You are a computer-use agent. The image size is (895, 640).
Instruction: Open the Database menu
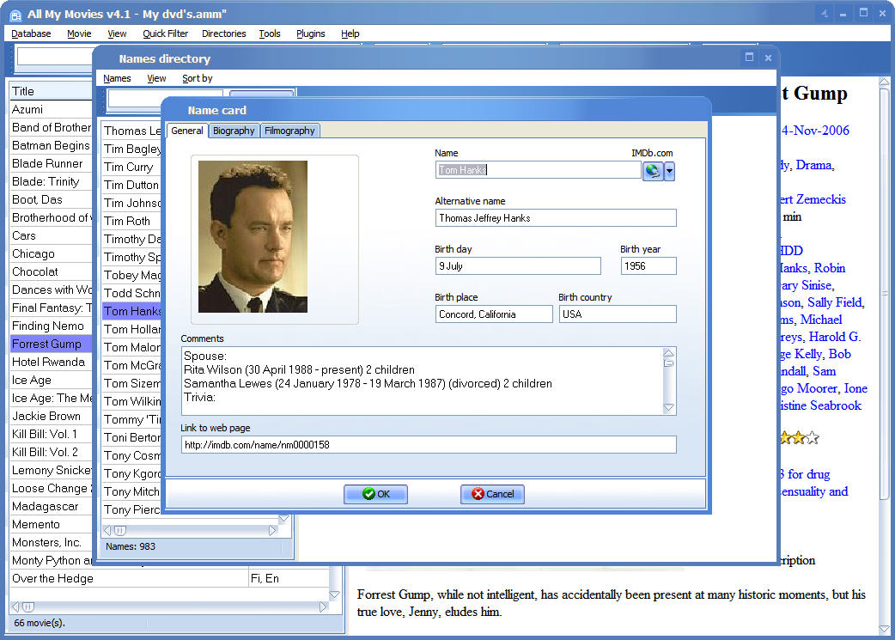tap(31, 34)
